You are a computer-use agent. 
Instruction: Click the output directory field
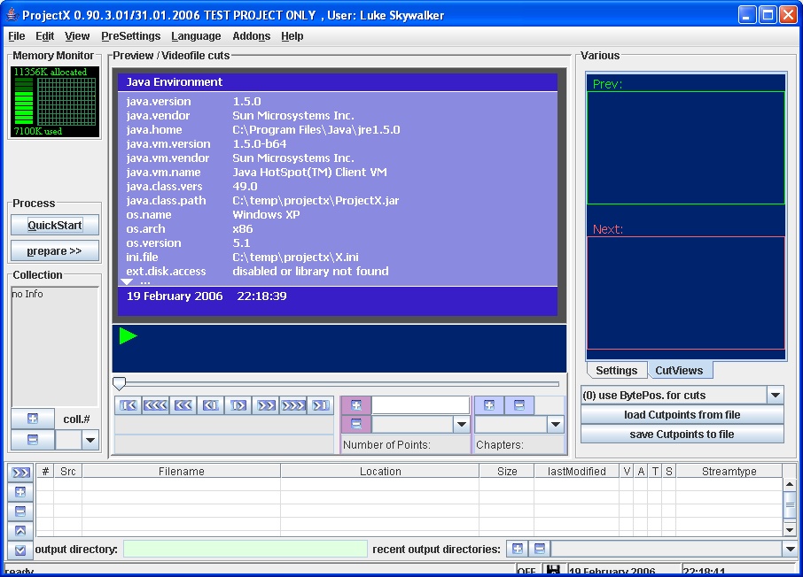[246, 549]
